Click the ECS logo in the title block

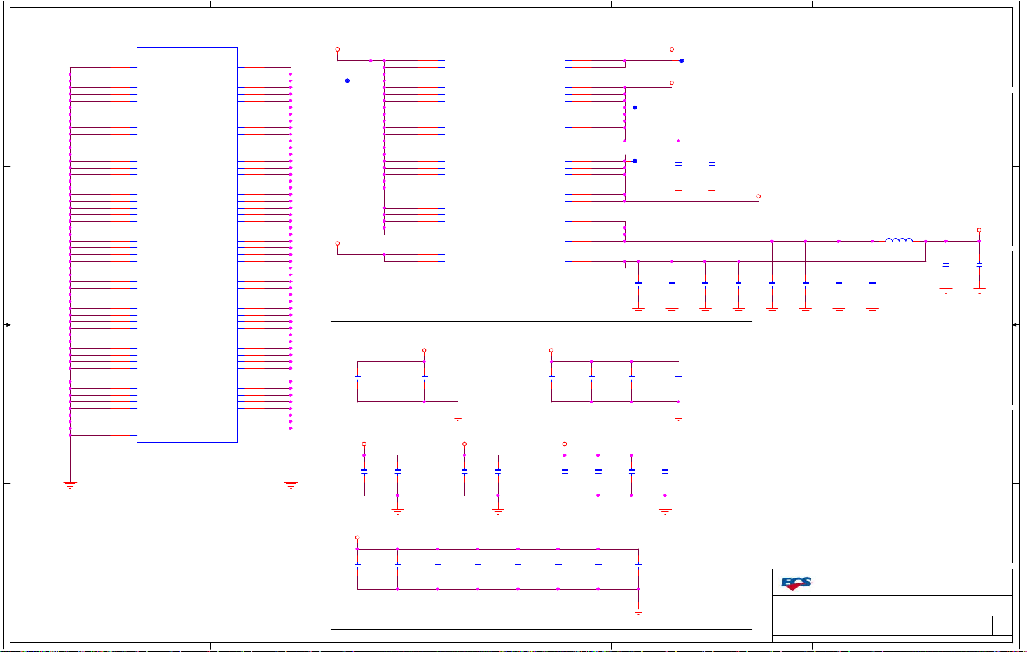[x=796, y=583]
